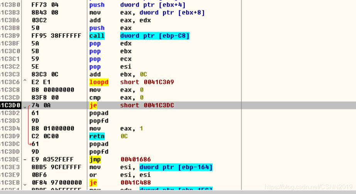Click hex bytes 83C3 0C
The height and width of the screenshot is (194, 356).
[45, 74]
